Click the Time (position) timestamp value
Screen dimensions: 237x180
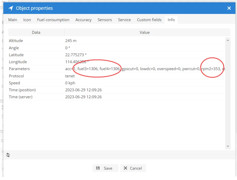83,90
